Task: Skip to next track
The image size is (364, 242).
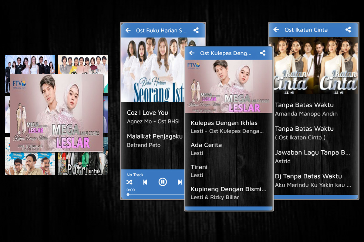Action: [180, 182]
